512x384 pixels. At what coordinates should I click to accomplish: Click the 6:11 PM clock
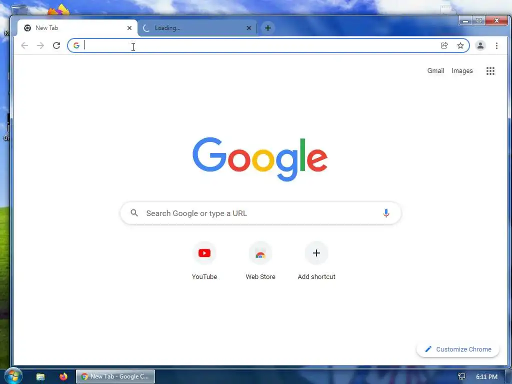[486, 377]
